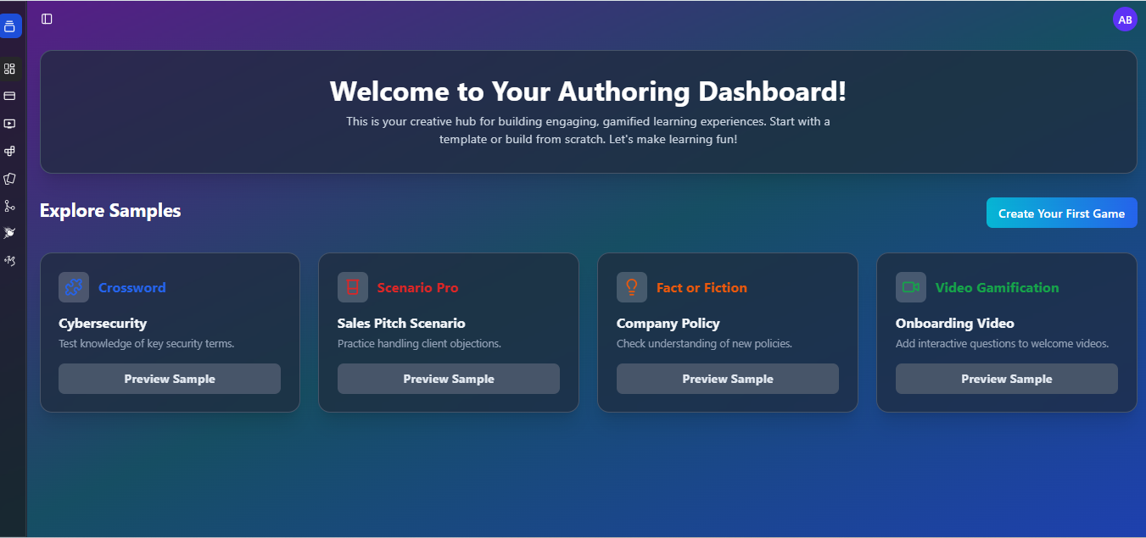The width and height of the screenshot is (1146, 538).
Task: Click the blue app logo icon
Action: (10, 26)
